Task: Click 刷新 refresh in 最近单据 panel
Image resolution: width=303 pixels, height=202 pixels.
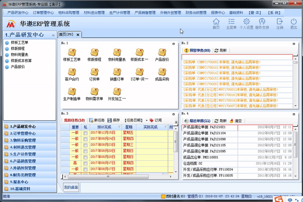Action: 220,121
